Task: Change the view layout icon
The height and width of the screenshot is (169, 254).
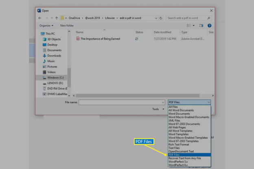Action: (189, 26)
